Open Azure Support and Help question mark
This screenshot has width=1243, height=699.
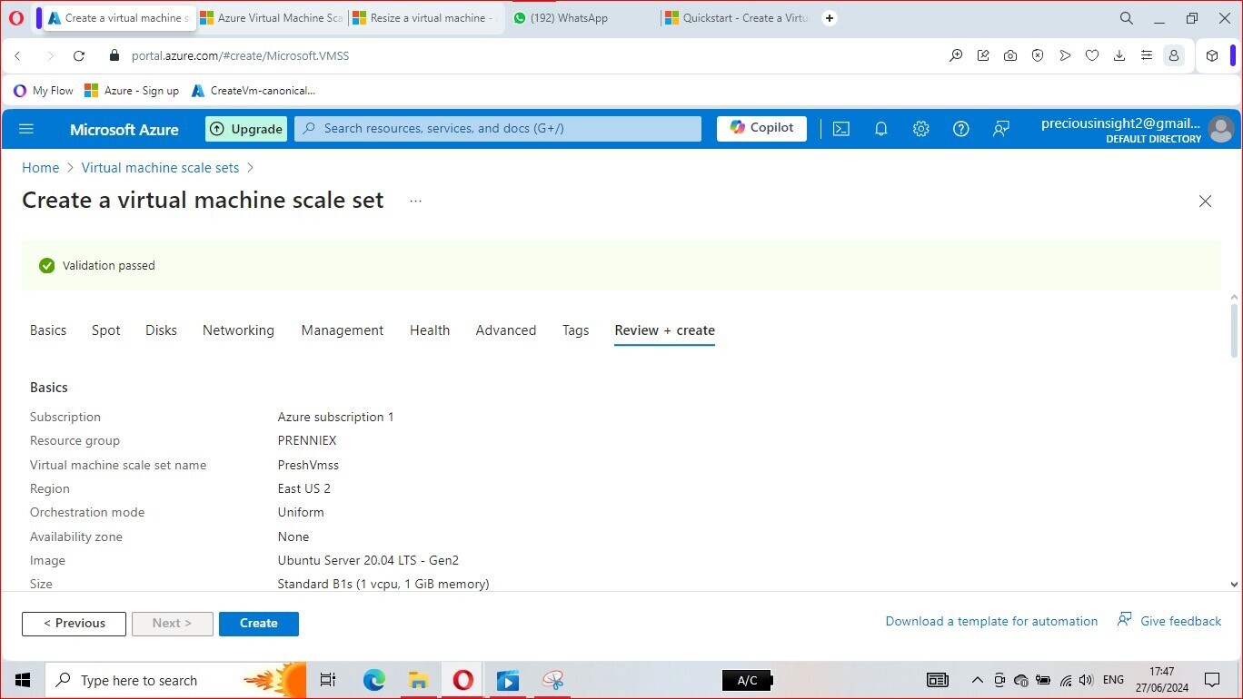click(960, 129)
